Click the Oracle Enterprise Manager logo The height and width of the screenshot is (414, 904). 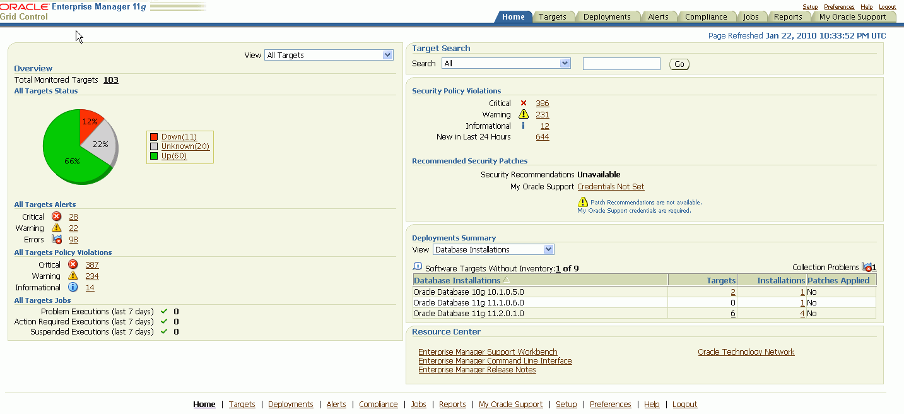[x=73, y=7]
